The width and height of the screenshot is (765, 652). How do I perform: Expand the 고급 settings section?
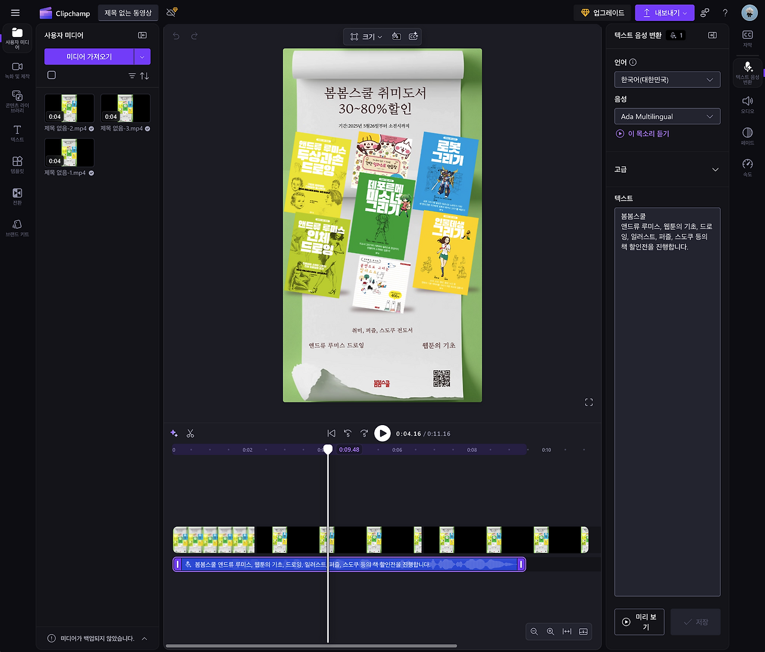click(667, 170)
